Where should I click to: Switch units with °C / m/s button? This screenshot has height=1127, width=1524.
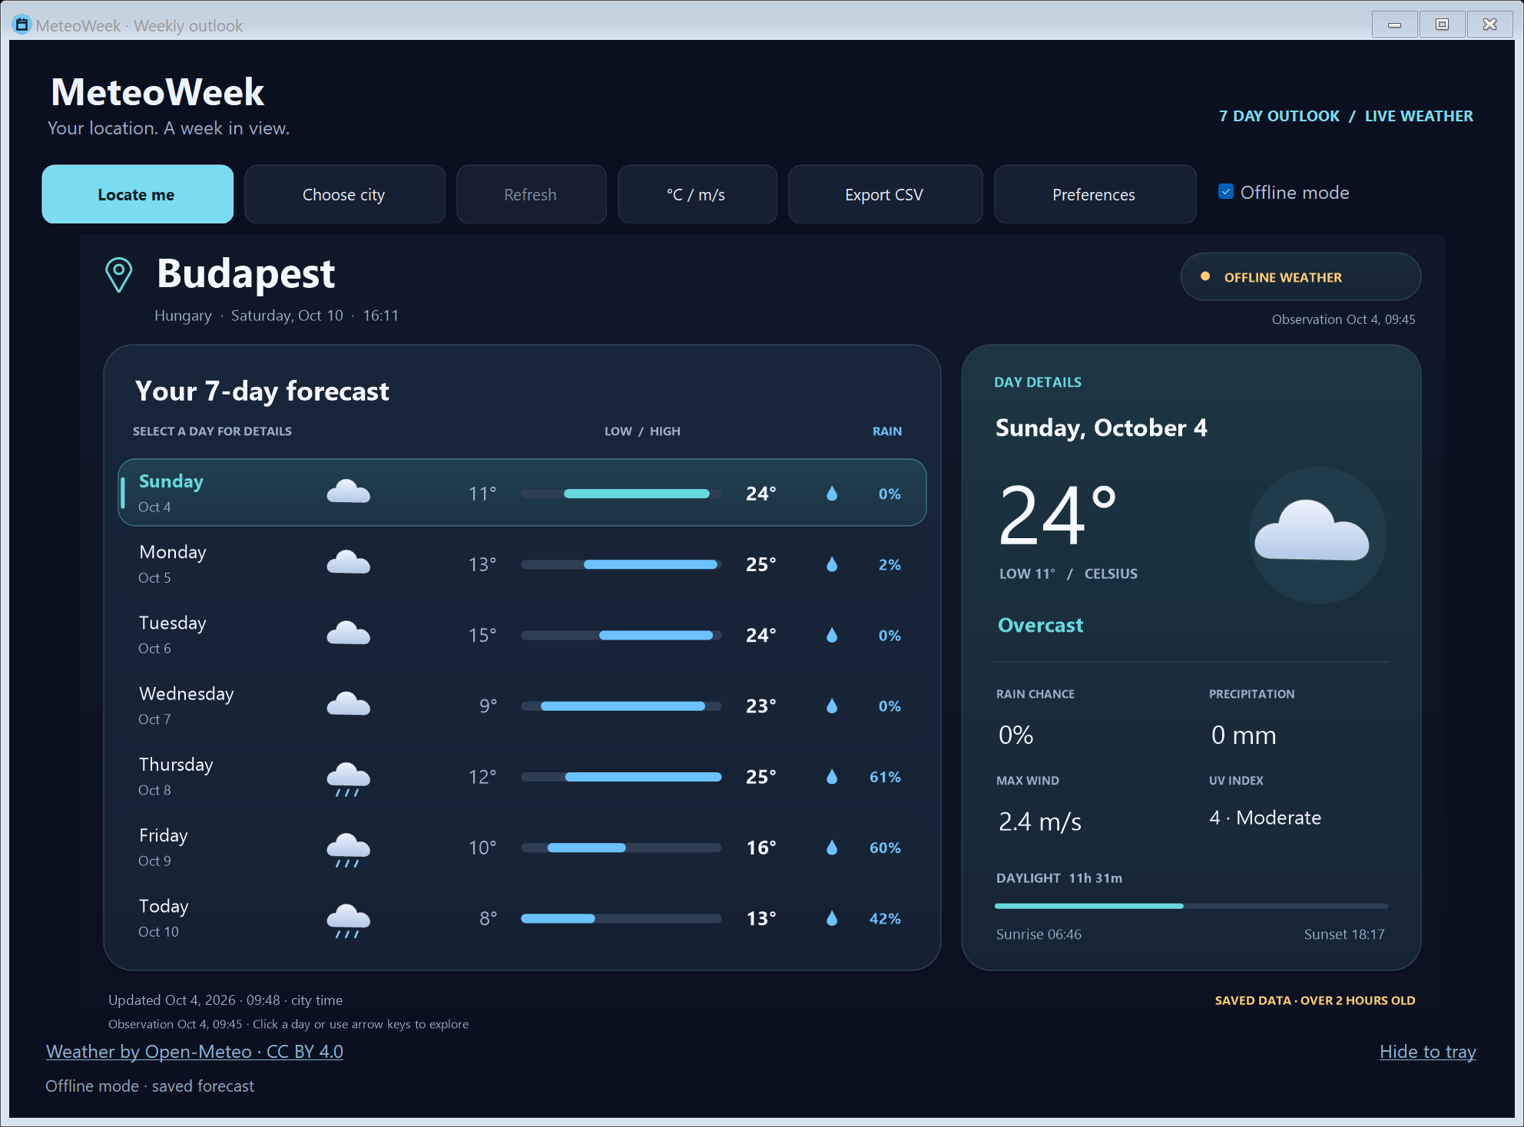tap(697, 194)
